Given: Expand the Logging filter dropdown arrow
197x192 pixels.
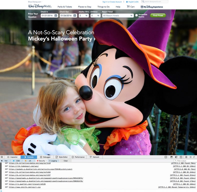Looking at the screenshot, I should pyautogui.click(x=58, y=161).
